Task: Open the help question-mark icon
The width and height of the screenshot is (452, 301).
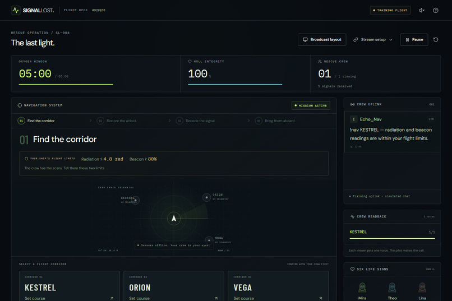Action: coord(436,10)
